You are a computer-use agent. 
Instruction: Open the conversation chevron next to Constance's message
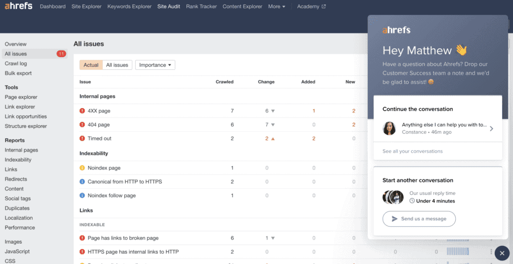(x=492, y=129)
